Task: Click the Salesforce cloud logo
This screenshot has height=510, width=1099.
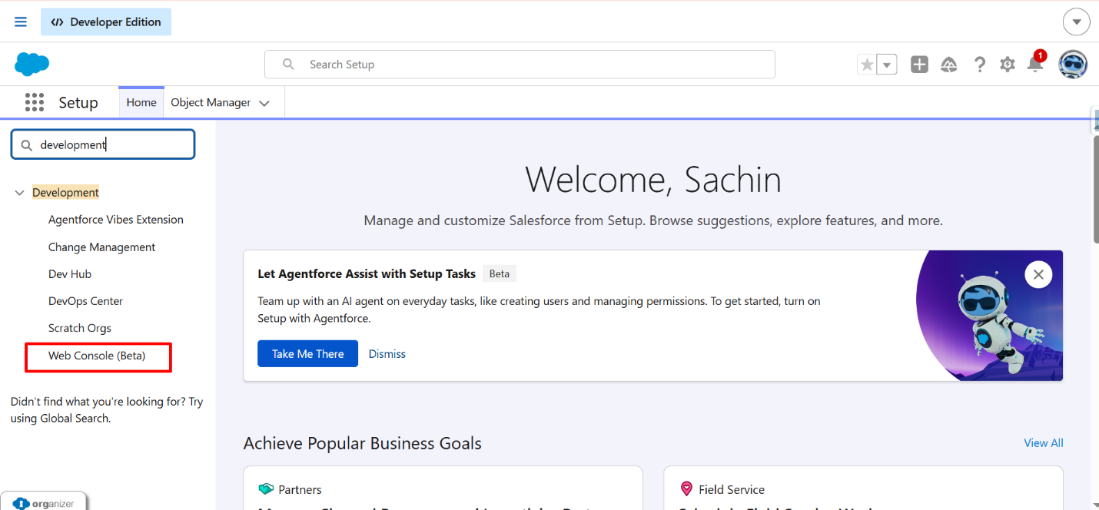Action: 32,65
